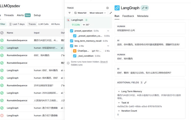The width and height of the screenshot is (191, 120).
Task: Sort by the Name column header
Action: click(x=10, y=33)
